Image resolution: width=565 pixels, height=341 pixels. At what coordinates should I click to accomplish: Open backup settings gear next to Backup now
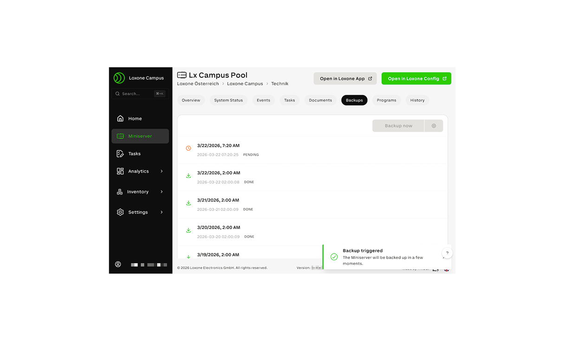434,126
